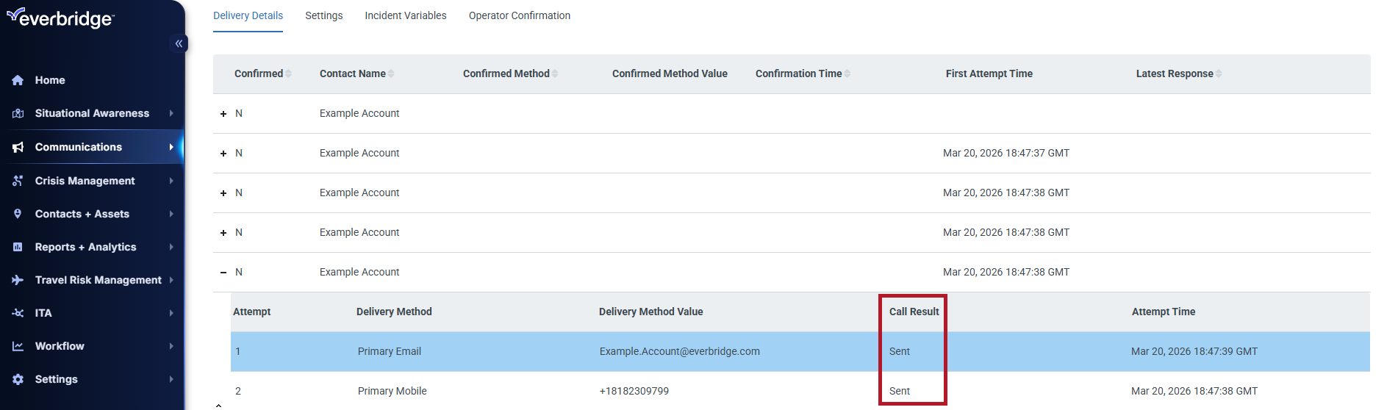Click the Home house icon in sidebar
The image size is (1398, 410).
point(18,80)
